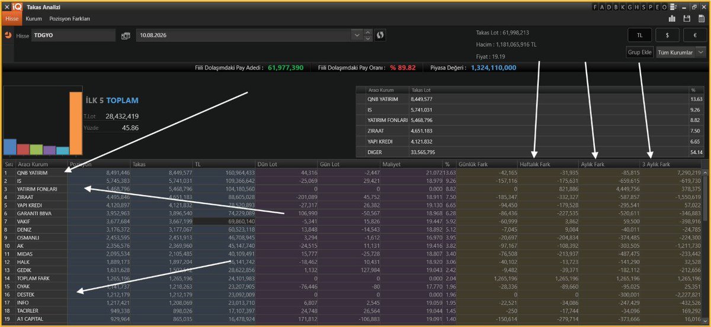Click the letter G shortcut in title bar

coord(630,7)
